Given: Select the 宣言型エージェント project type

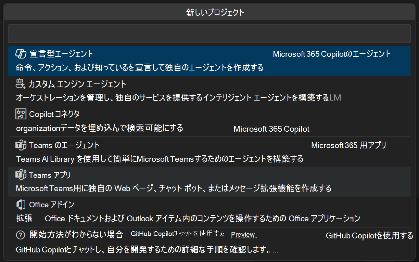Looking at the screenshot, I should [137, 60].
